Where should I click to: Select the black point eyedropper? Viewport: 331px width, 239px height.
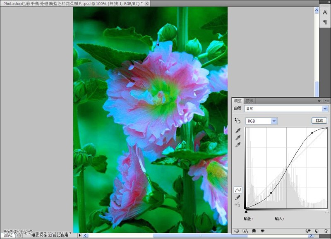point(237,131)
